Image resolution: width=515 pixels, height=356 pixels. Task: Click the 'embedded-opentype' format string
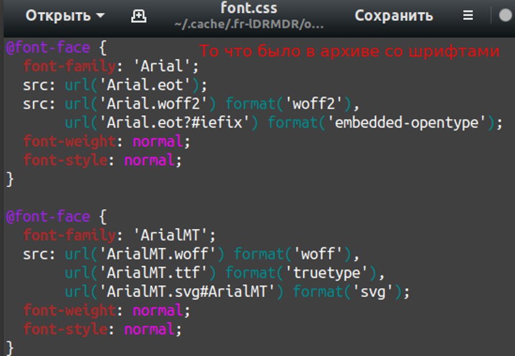(x=409, y=122)
